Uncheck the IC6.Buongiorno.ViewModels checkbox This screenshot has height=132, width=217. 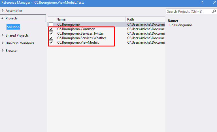pos(51,42)
